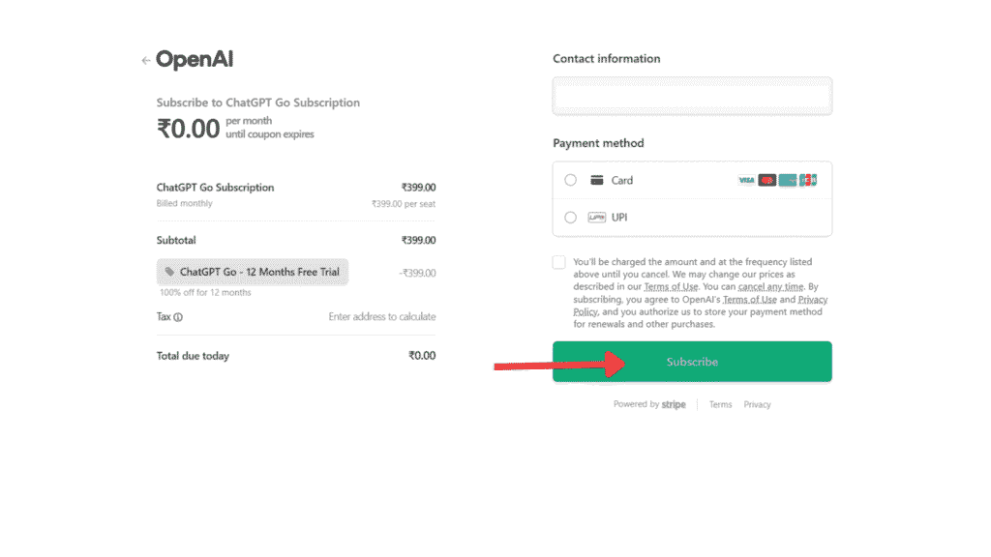Click the Visa card brand icon
Screen dimensions: 991x557
(x=745, y=180)
